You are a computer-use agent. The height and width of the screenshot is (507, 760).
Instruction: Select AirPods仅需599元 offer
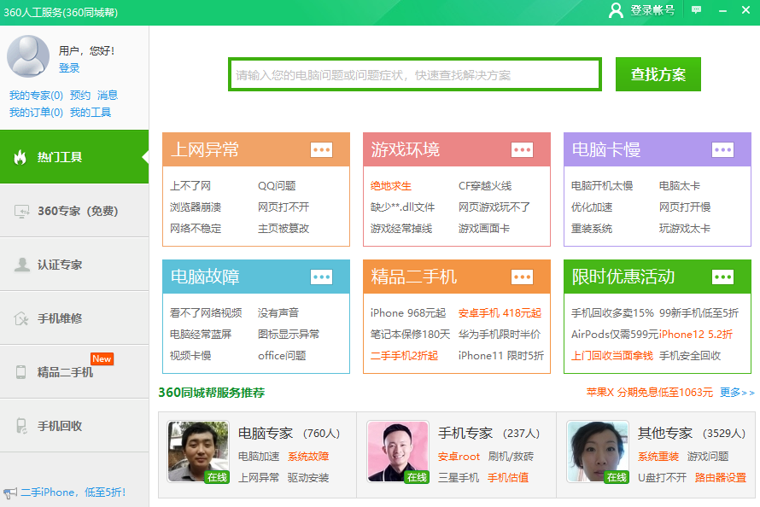615,334
